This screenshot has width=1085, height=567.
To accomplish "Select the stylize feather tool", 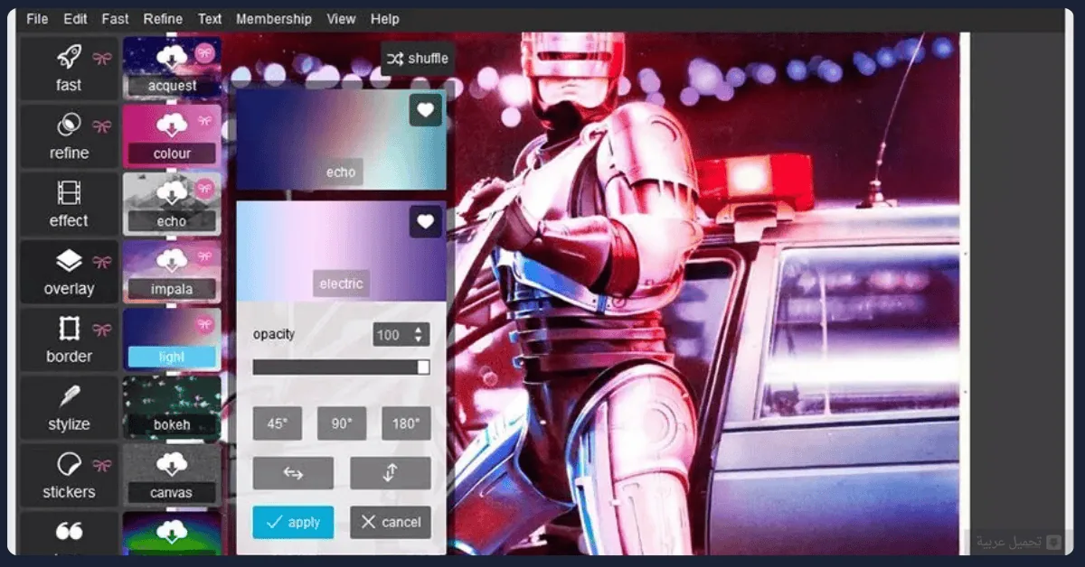I will tap(69, 407).
